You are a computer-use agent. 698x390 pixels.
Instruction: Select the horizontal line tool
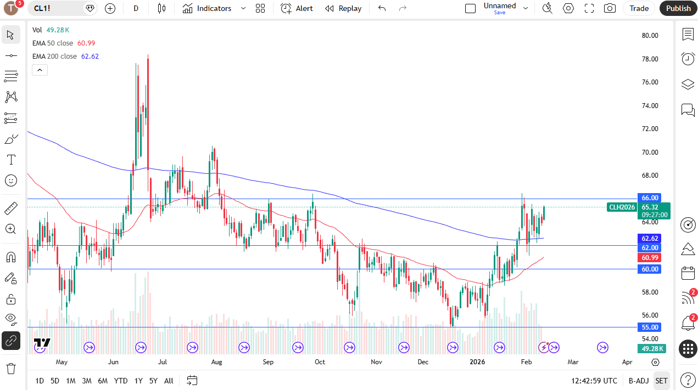10,55
